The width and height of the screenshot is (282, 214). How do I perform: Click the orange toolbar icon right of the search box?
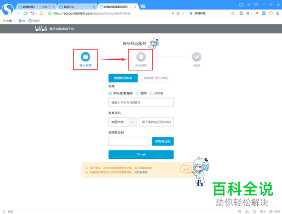pos(241,13)
